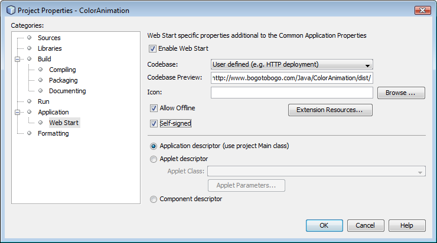Screen dimensions: 437x243
Task: Click the Documenting node bullet icon
Action: coord(40,91)
